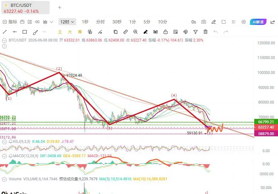
Task: Toggle the 筹 chip distribution button
Action: coord(80,32)
